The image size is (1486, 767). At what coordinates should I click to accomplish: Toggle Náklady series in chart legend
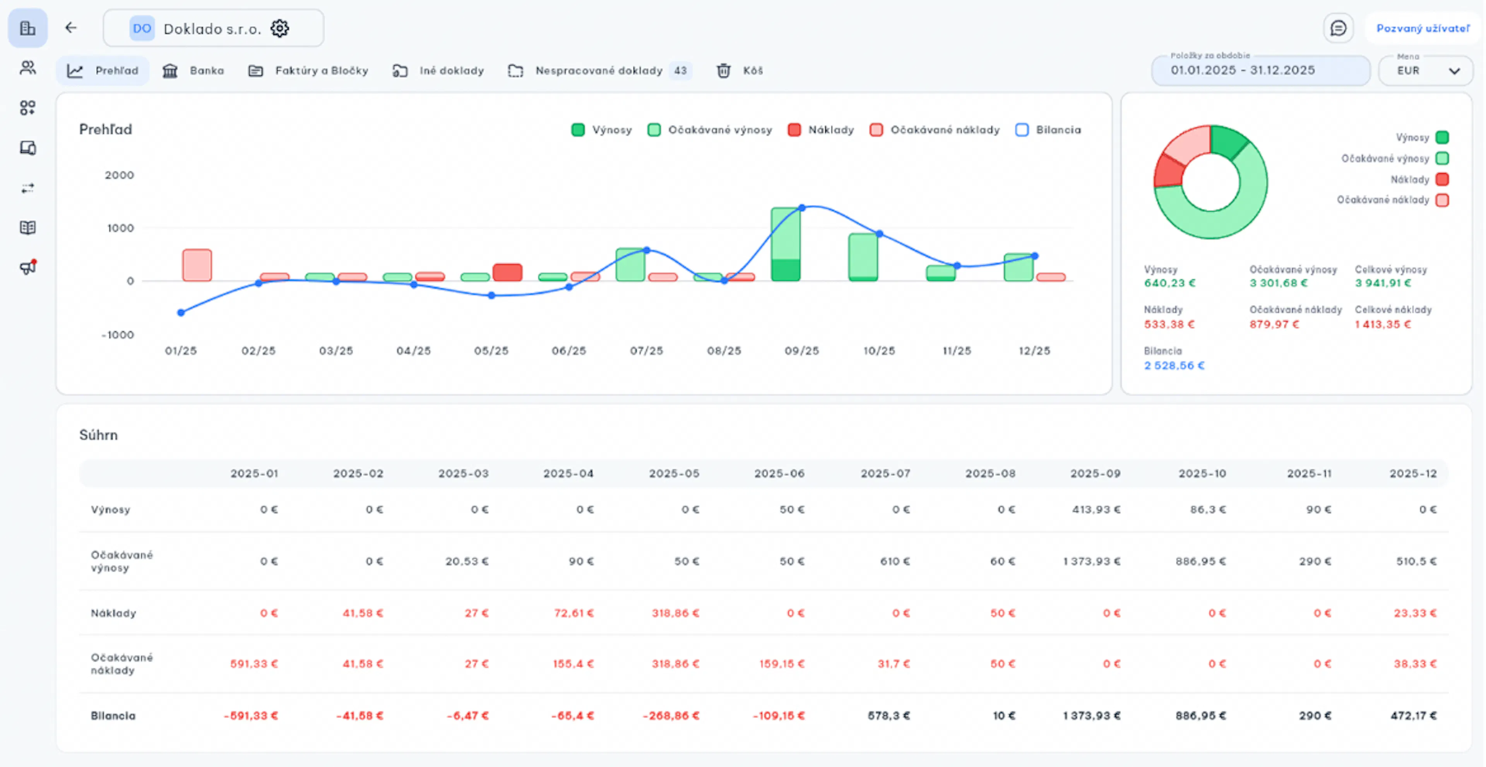click(821, 130)
